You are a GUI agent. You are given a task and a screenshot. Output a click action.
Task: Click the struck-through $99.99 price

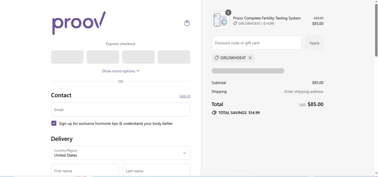(319, 18)
